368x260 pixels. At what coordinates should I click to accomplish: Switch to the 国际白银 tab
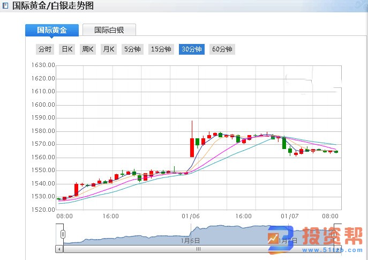point(109,30)
